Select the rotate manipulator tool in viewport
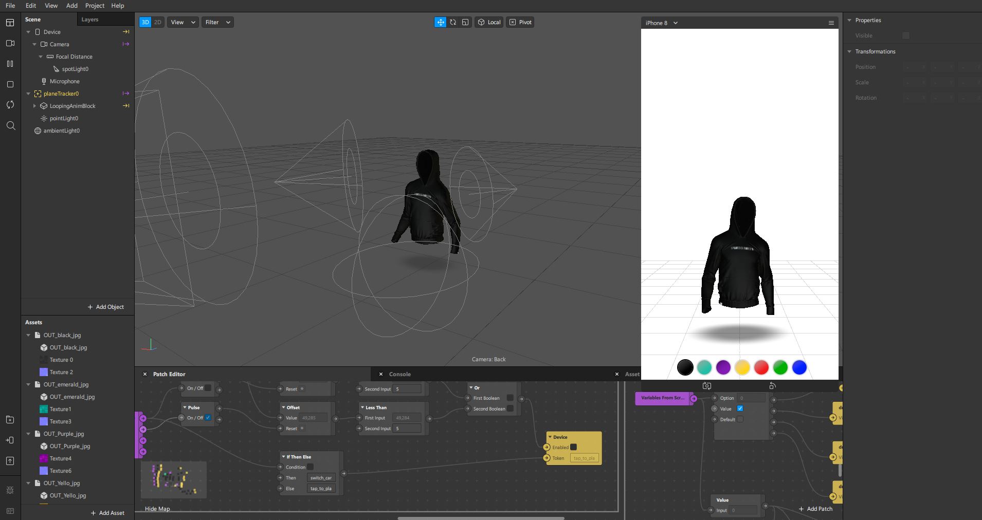Viewport: 982px width, 520px height. tap(453, 22)
